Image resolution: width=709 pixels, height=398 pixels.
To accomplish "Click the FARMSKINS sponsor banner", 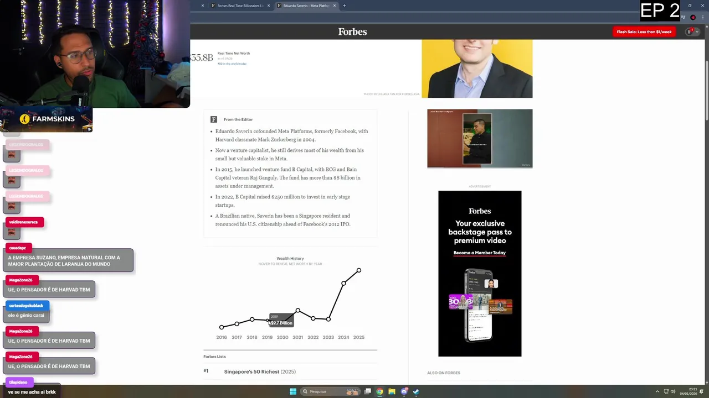I will (x=47, y=119).
